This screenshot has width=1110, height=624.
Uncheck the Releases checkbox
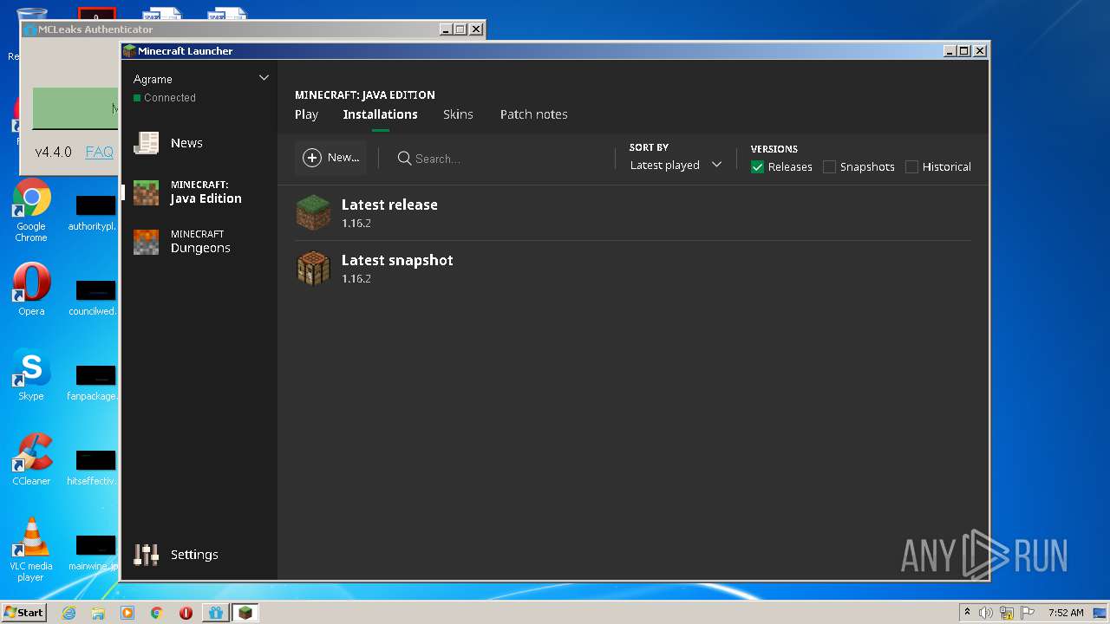[x=757, y=166]
